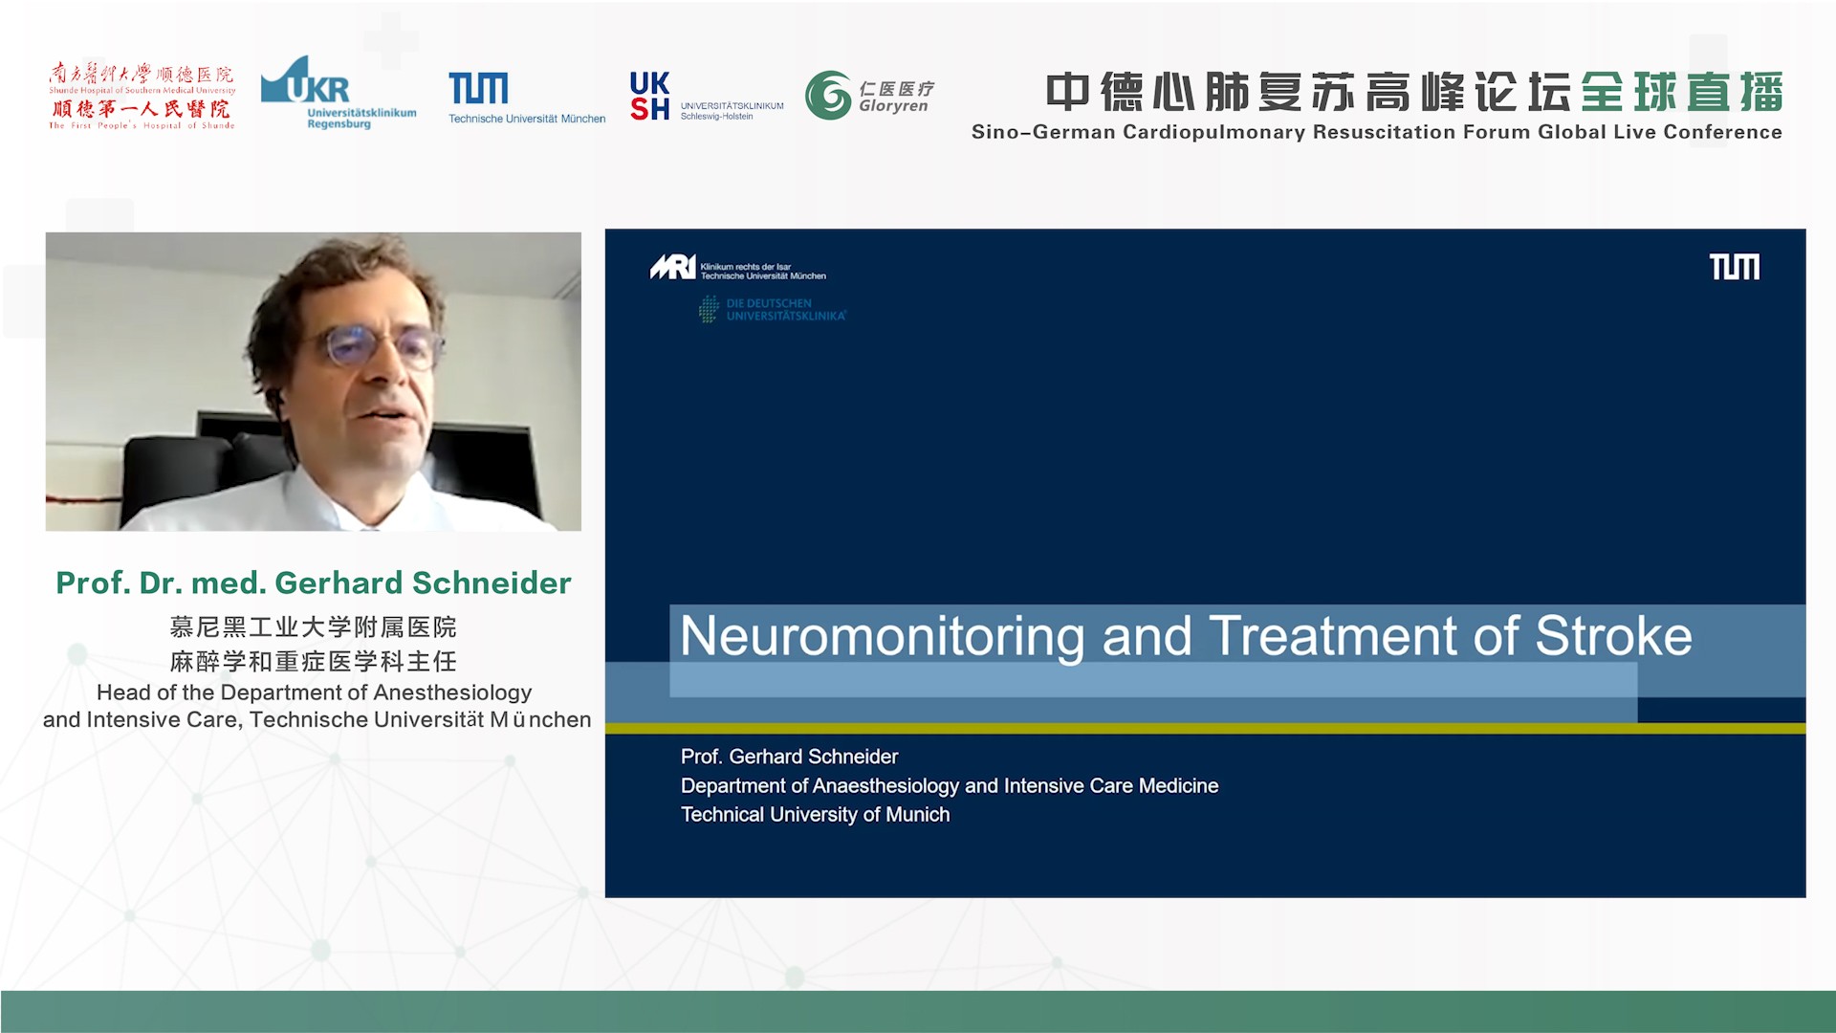The height and width of the screenshot is (1033, 1836).
Task: Click the white TUM logo on slide
Action: 1734,267
